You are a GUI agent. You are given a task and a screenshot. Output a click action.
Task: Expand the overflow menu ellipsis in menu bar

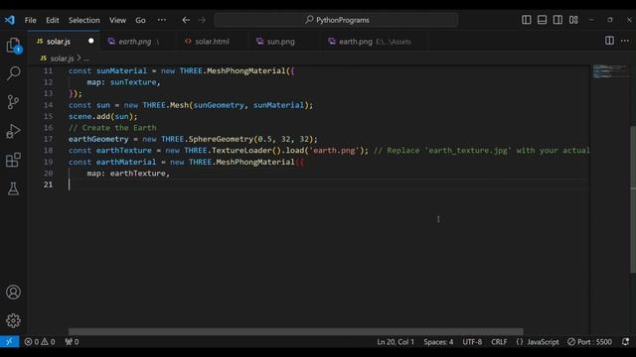pos(161,20)
